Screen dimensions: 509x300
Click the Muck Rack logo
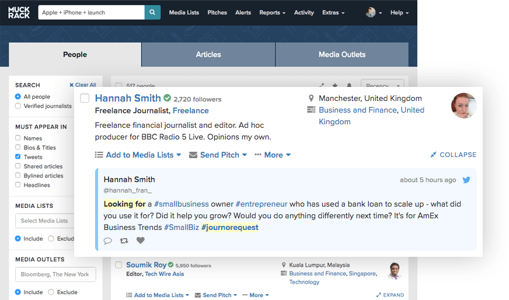(19, 13)
